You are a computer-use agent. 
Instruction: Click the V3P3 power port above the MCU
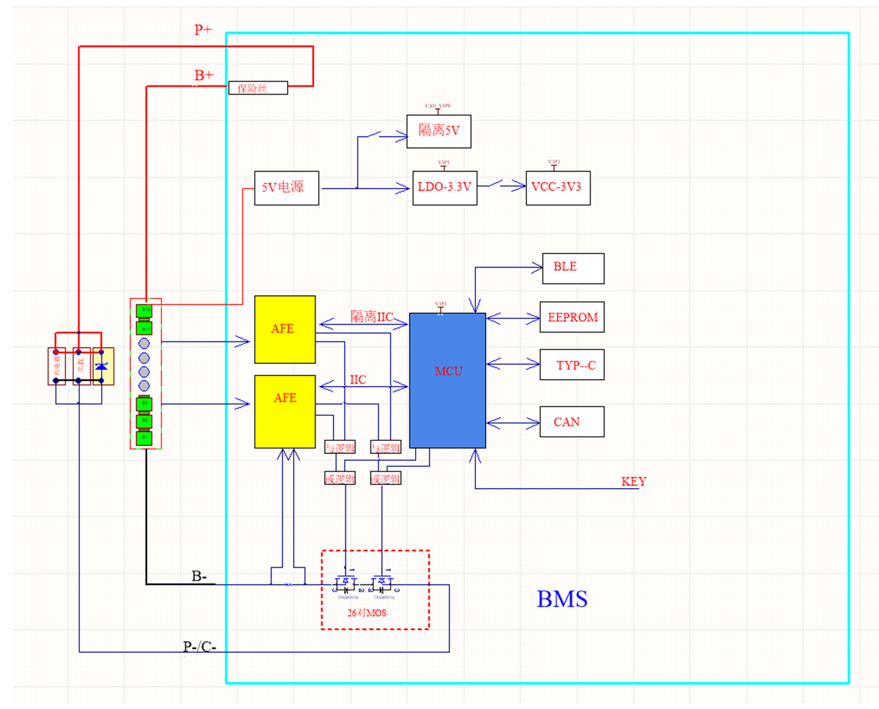tap(441, 307)
